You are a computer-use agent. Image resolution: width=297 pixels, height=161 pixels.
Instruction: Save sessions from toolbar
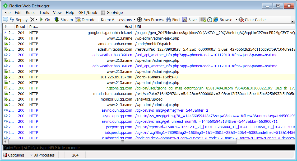click(189, 20)
